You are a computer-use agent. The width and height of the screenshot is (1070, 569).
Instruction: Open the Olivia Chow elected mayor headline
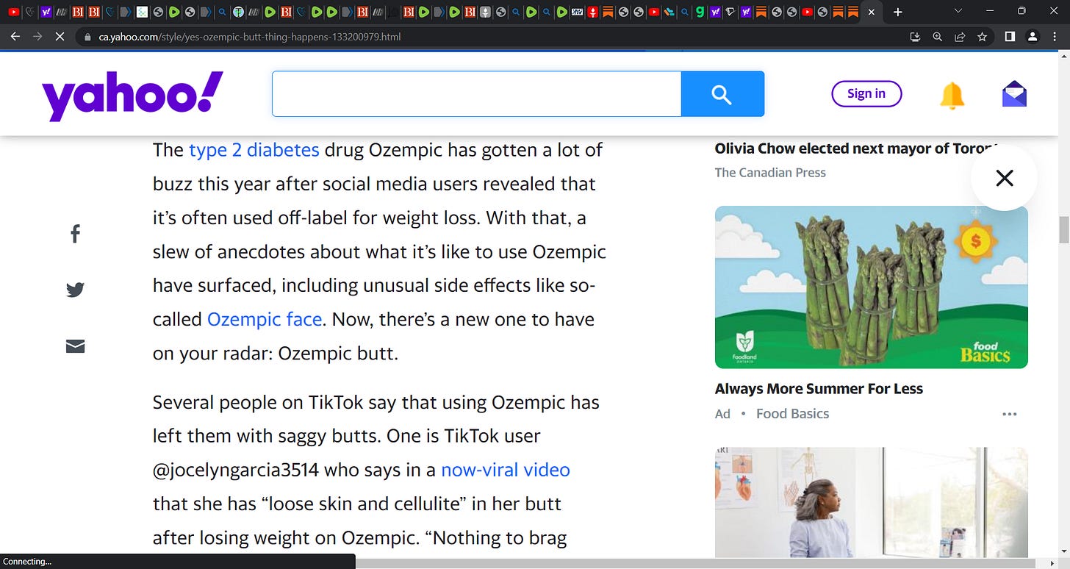[x=856, y=148]
